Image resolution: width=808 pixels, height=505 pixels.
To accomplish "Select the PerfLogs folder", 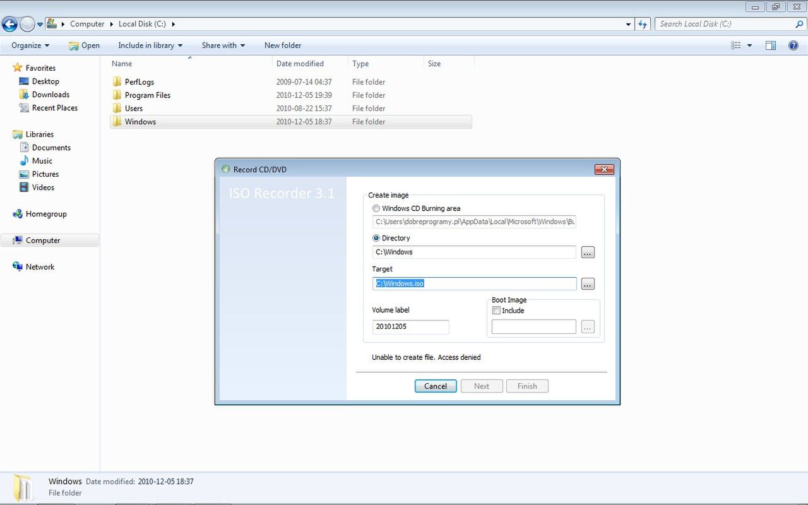I will point(139,82).
